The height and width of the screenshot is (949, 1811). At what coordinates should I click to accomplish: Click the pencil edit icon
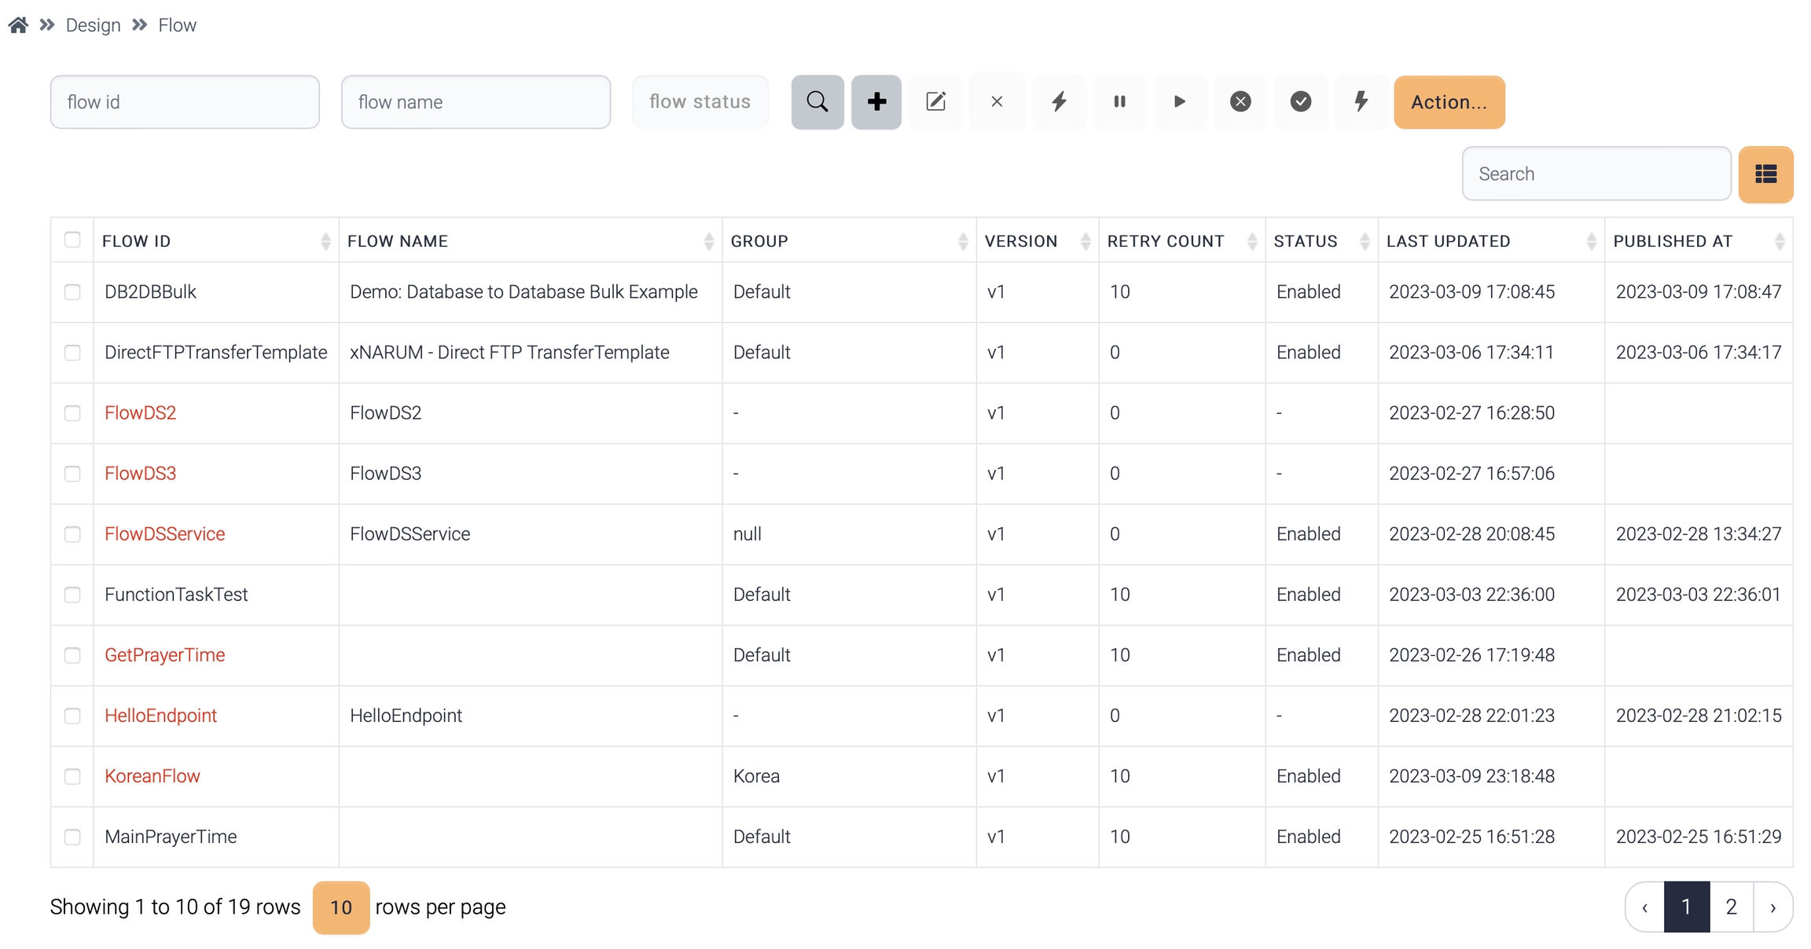point(935,102)
